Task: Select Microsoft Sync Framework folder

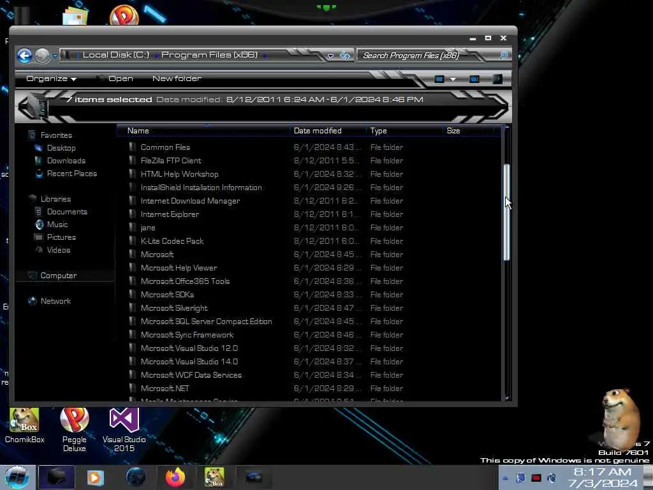Action: click(x=187, y=335)
